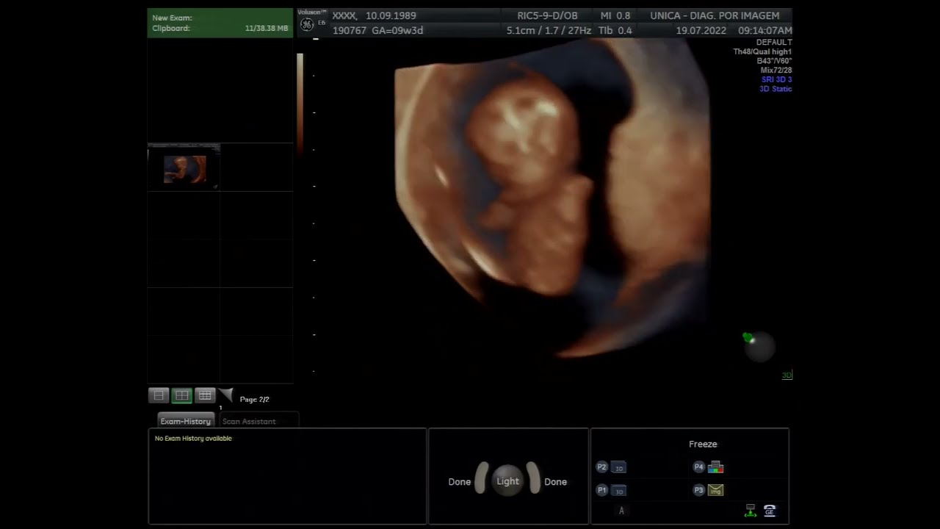Viewport: 940px width, 529px height.
Task: Click the SRI 3D 3 setting text
Action: pyautogui.click(x=776, y=79)
